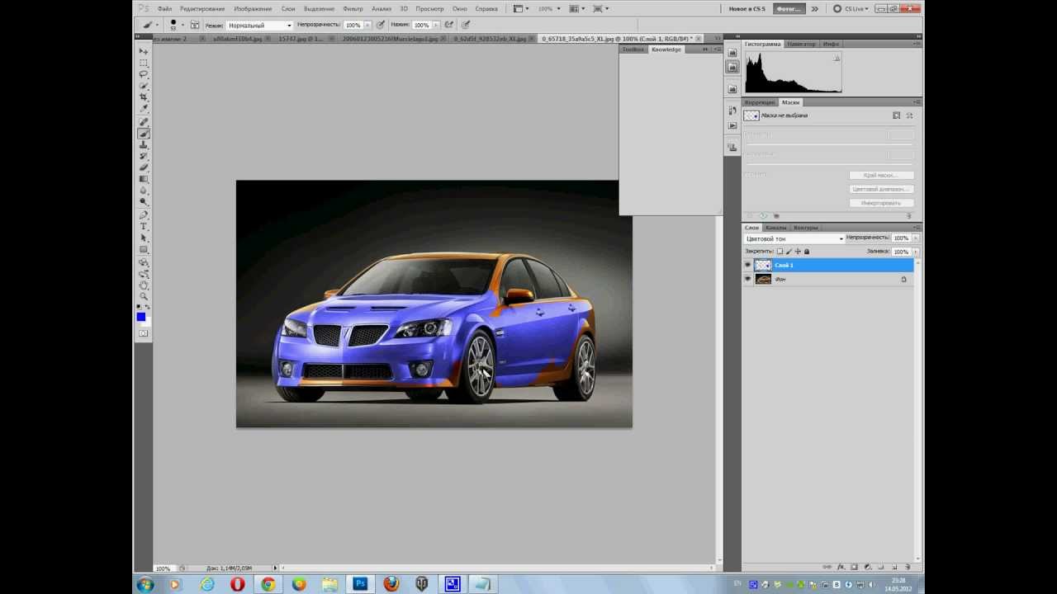Click the Цветовой диапазон button
The height and width of the screenshot is (594, 1057).
[881, 189]
